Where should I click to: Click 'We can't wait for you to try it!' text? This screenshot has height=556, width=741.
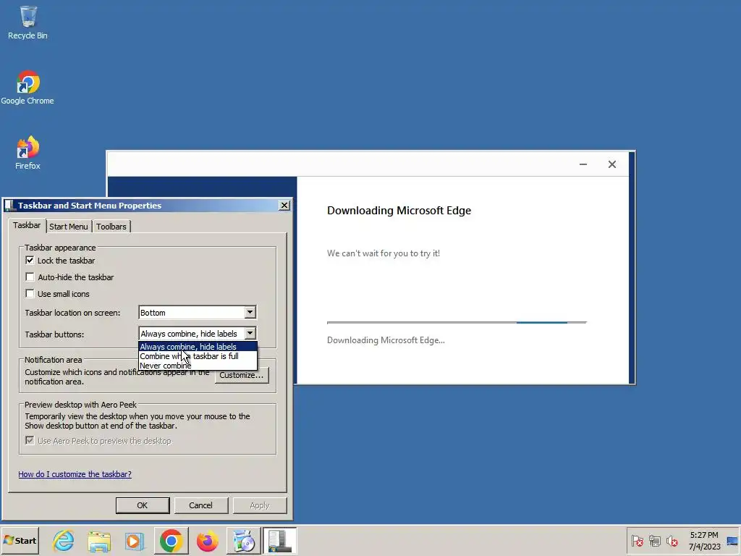pyautogui.click(x=384, y=253)
